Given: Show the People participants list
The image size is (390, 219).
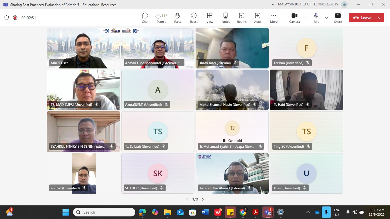Looking at the screenshot, I should click(161, 18).
